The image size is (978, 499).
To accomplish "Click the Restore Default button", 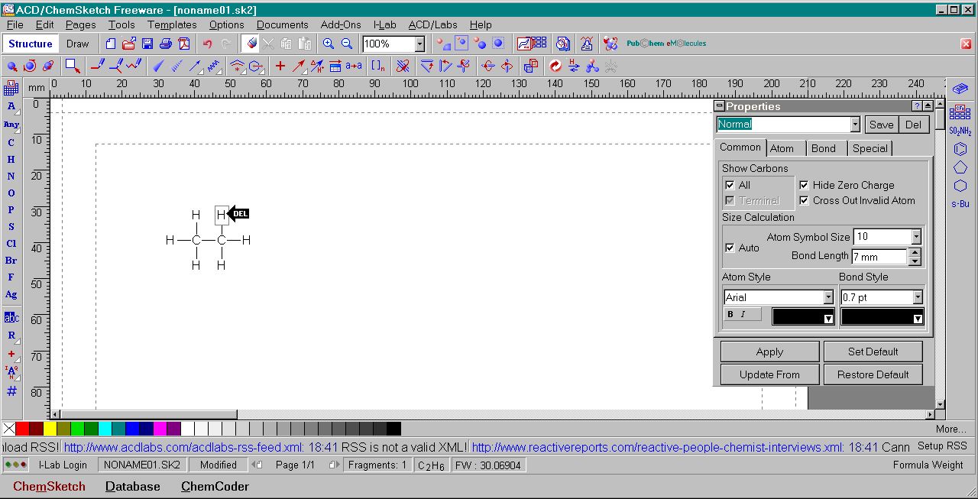I will coord(873,374).
